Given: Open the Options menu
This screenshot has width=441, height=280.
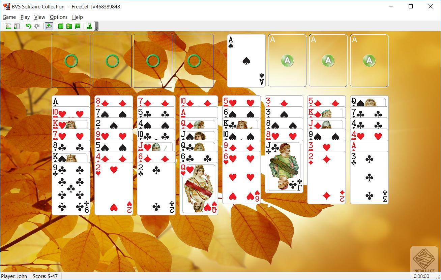Looking at the screenshot, I should click(59, 17).
